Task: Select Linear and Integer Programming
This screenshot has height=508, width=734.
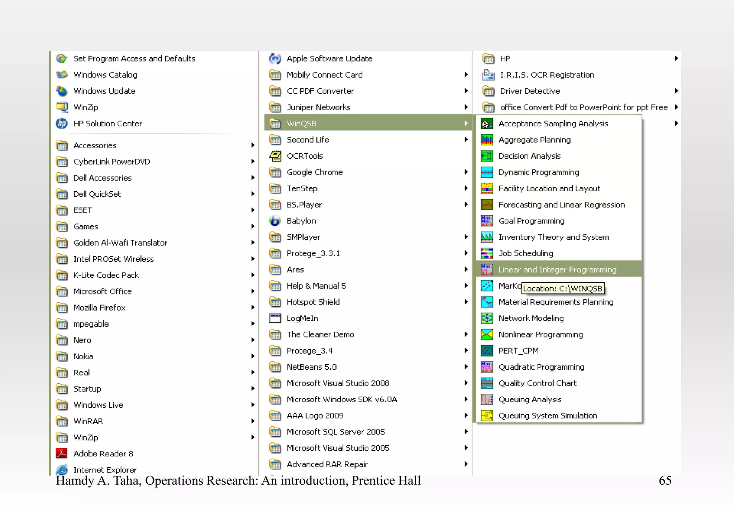Action: (x=557, y=269)
